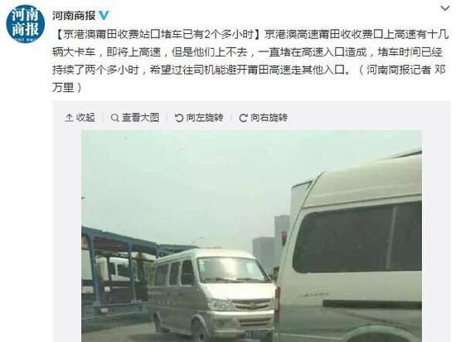Click the large white van's dark window
456x342 pixels.
pyautogui.click(x=357, y=237)
